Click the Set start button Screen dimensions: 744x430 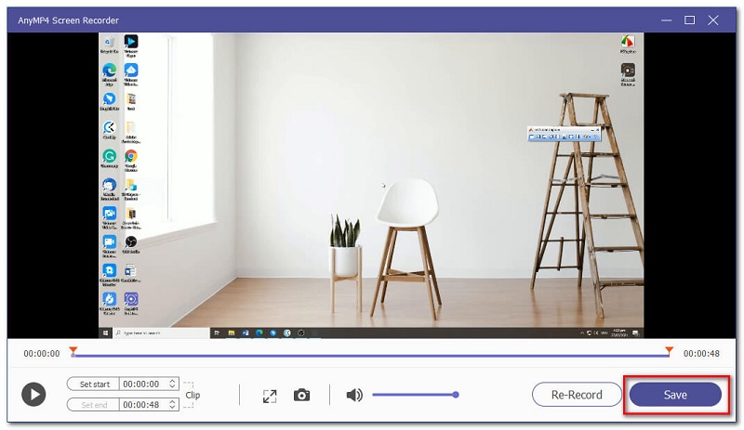[94, 384]
